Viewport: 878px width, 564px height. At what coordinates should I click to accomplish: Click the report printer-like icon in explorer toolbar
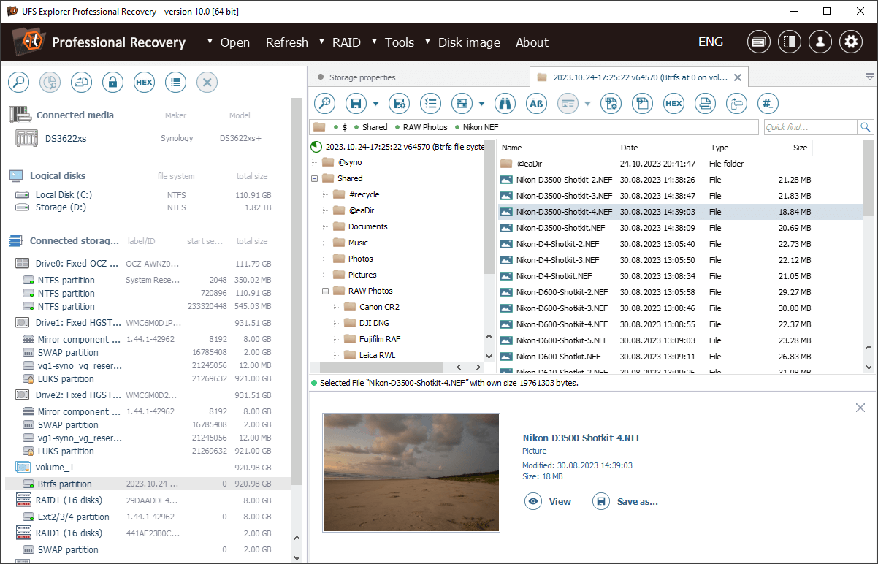point(705,104)
